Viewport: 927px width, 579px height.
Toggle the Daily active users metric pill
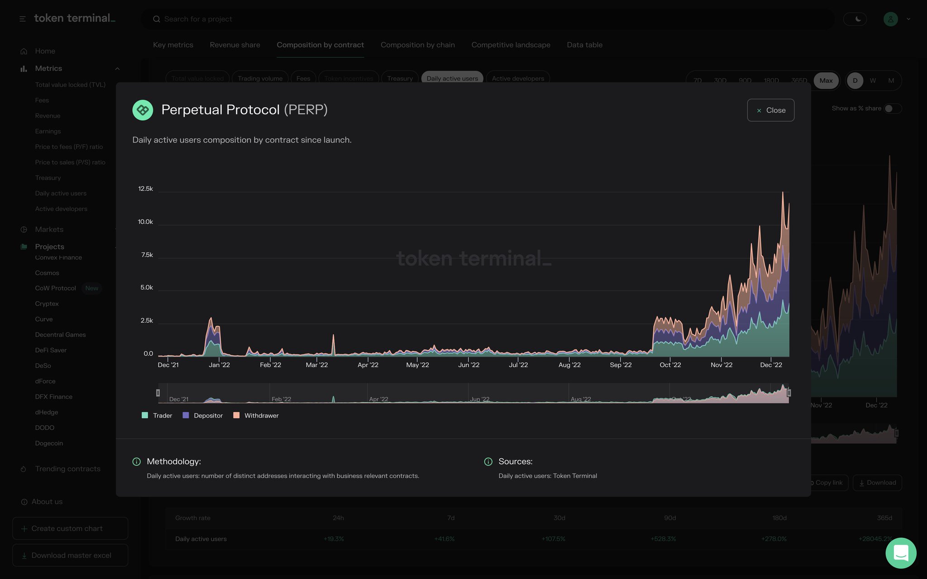tap(452, 78)
